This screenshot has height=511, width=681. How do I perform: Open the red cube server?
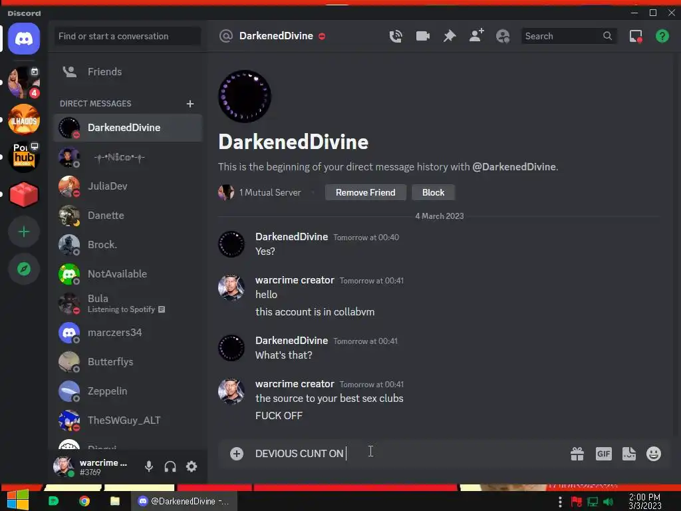coord(24,194)
